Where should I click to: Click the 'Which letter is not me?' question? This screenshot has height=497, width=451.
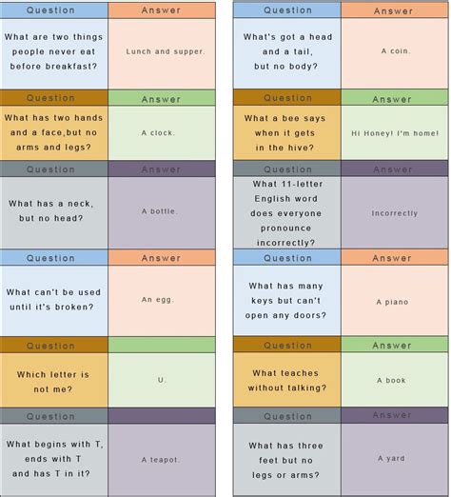pos(54,380)
